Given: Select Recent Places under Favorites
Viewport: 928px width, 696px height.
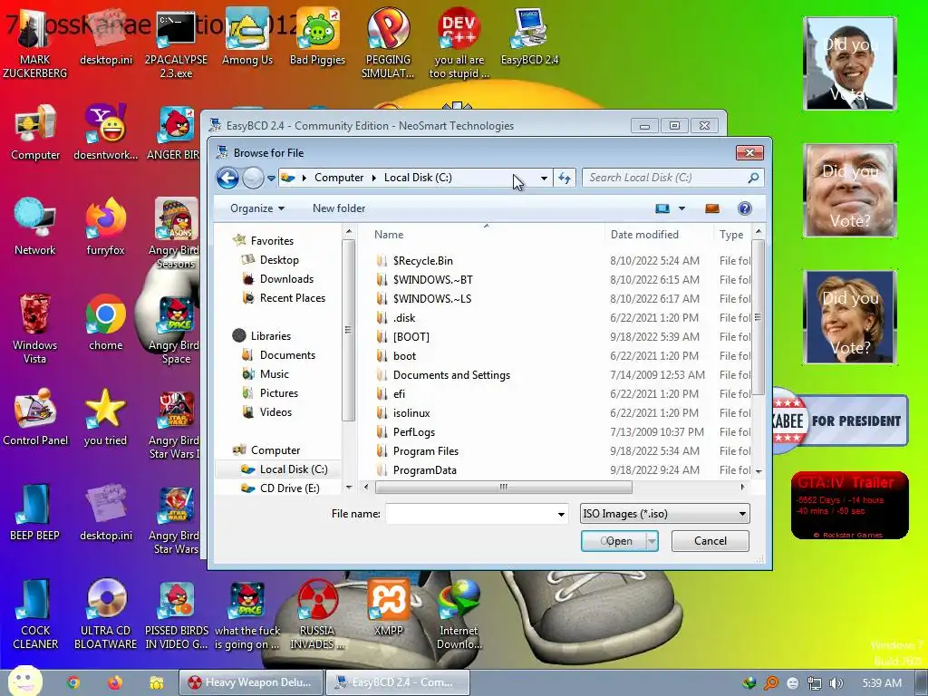Looking at the screenshot, I should (x=293, y=297).
